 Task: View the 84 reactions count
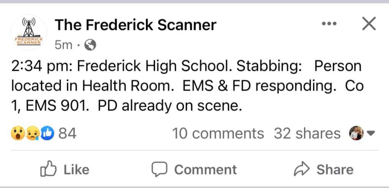(67, 133)
